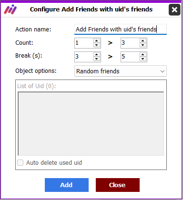
Task: Close the dialog with the X icon
Action: coord(174,10)
